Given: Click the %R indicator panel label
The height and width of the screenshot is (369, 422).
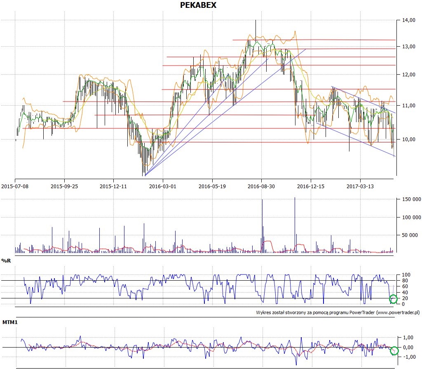Looking at the screenshot, I should 6,260.
